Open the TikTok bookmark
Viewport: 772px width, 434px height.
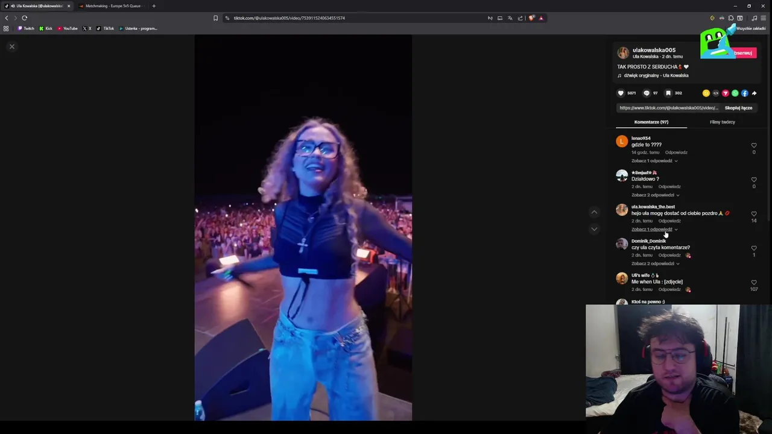[106, 28]
